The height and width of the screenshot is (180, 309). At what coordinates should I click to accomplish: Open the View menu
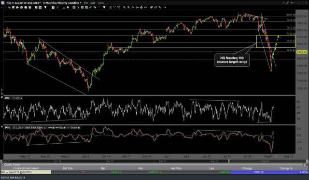(x=101, y=3)
